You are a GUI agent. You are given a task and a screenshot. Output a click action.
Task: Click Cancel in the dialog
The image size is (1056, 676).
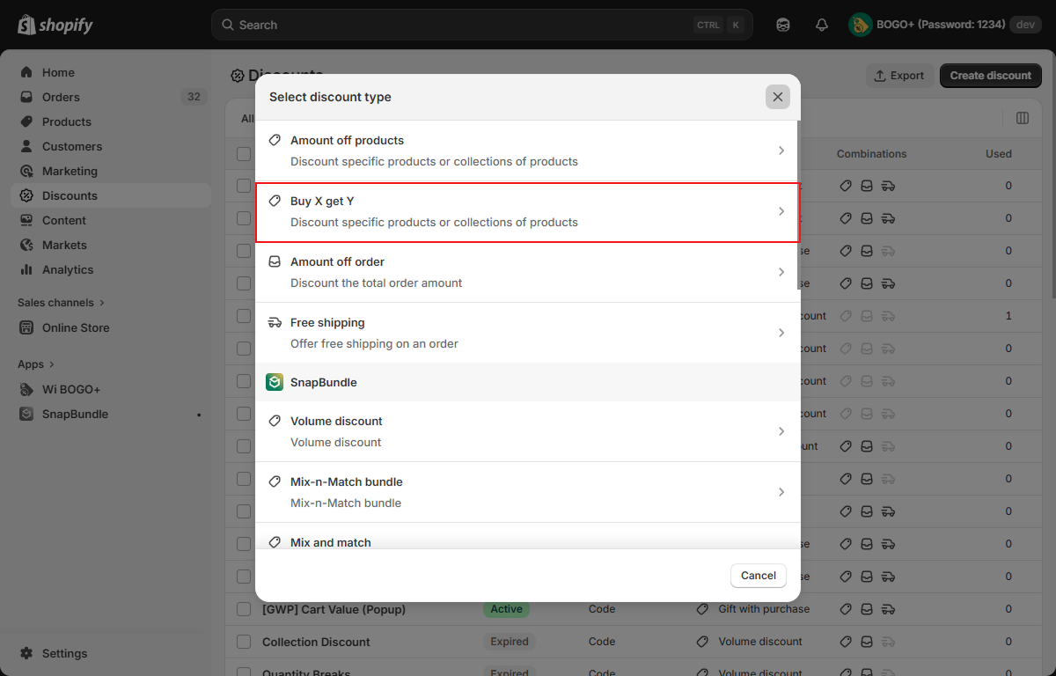[759, 576]
